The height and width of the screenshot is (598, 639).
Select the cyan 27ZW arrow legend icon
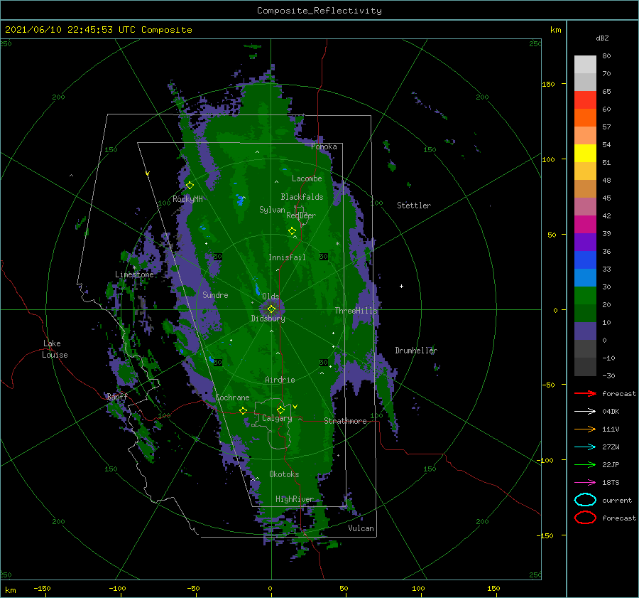point(585,447)
